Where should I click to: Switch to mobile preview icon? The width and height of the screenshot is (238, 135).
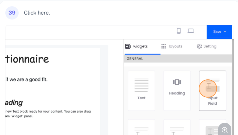[x=179, y=31]
